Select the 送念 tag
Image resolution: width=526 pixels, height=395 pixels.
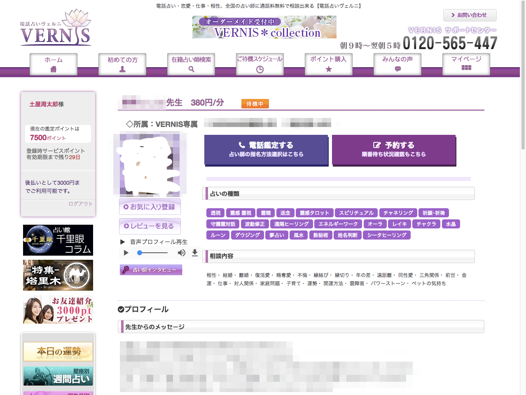(285, 213)
